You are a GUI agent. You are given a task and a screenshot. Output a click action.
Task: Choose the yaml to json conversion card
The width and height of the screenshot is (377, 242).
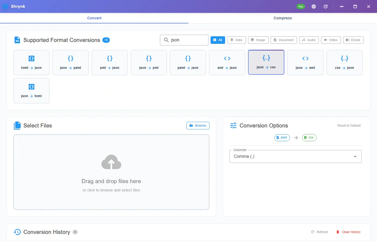(188, 62)
